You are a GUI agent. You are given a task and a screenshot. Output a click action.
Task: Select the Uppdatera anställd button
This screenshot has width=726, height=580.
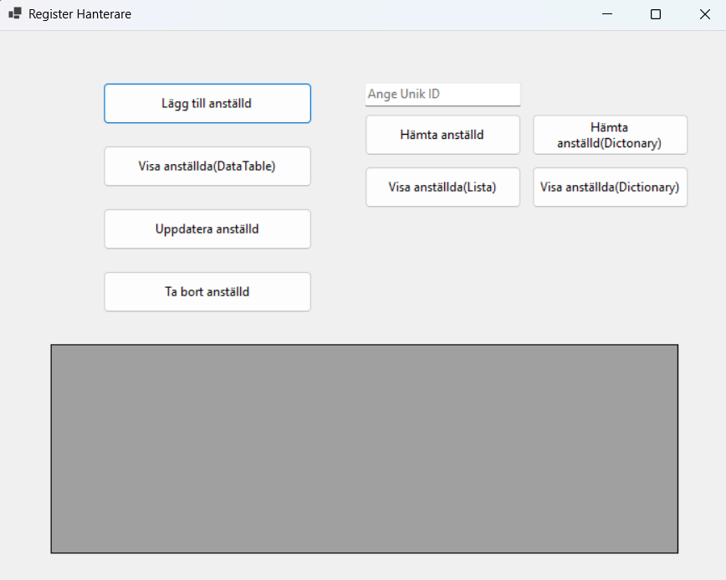[207, 229]
